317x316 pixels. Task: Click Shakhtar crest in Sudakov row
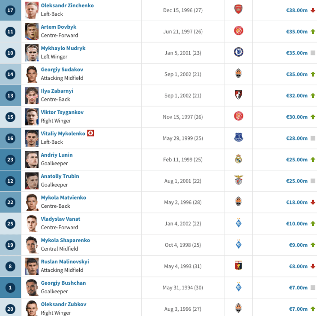pos(239,74)
